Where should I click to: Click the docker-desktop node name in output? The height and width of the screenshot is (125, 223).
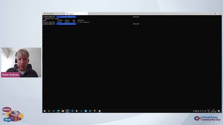pyautogui.click(x=49, y=22)
